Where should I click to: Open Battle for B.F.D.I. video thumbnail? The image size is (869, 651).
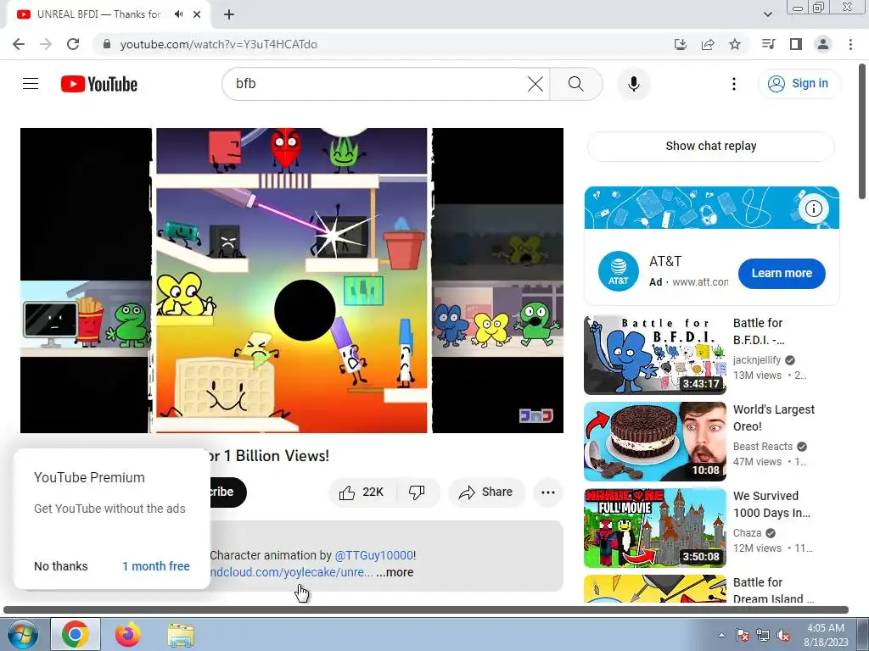click(x=655, y=355)
